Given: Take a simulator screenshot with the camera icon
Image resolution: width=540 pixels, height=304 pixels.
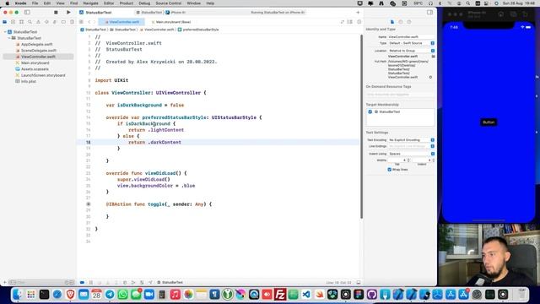Looking at the screenshot, I should pyautogui.click(x=513, y=14).
